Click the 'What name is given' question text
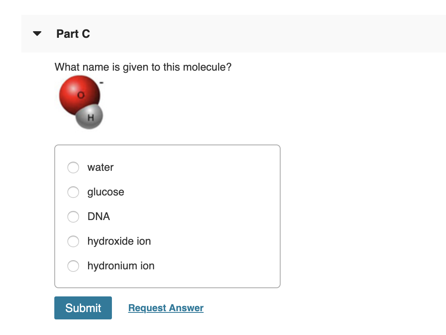 coord(143,67)
